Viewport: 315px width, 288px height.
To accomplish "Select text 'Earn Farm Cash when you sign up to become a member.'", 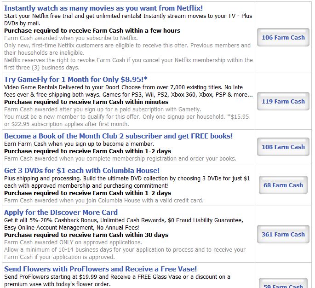I will [x=79, y=144].
